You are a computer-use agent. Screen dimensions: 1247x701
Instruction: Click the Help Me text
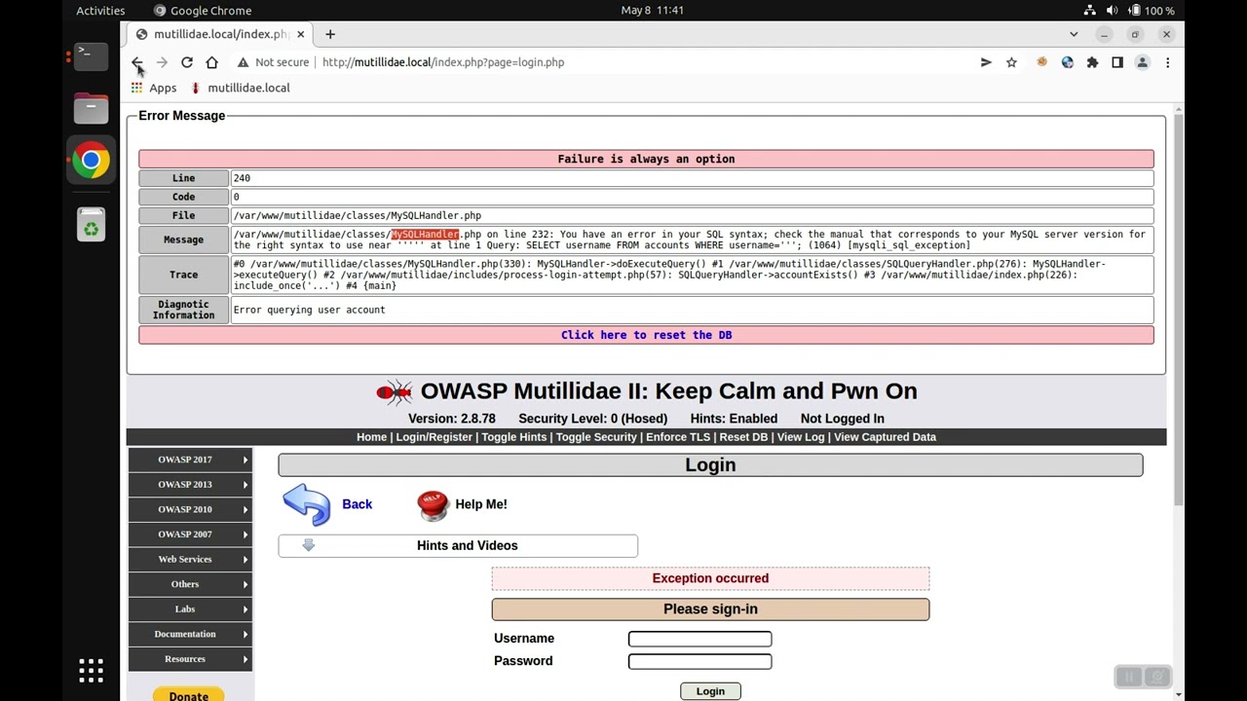(x=481, y=504)
